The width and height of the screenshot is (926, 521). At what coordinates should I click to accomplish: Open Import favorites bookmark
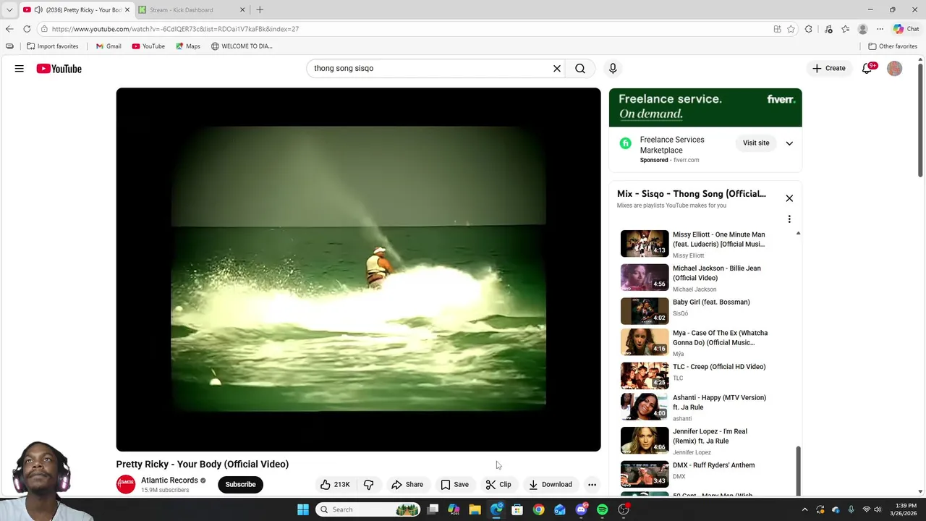pos(53,46)
